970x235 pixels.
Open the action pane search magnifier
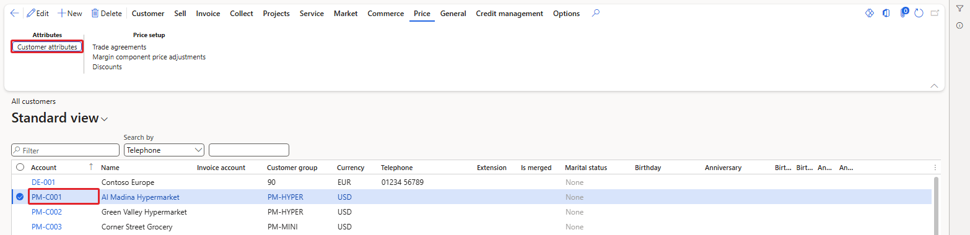pyautogui.click(x=596, y=13)
